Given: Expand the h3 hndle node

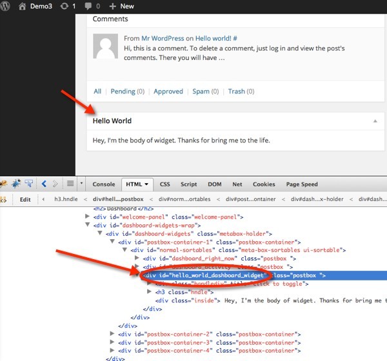Looking at the screenshot, I should pyautogui.click(x=149, y=291).
